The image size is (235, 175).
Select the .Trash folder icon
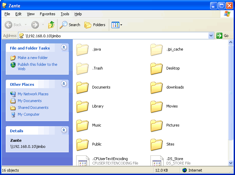click(x=82, y=69)
